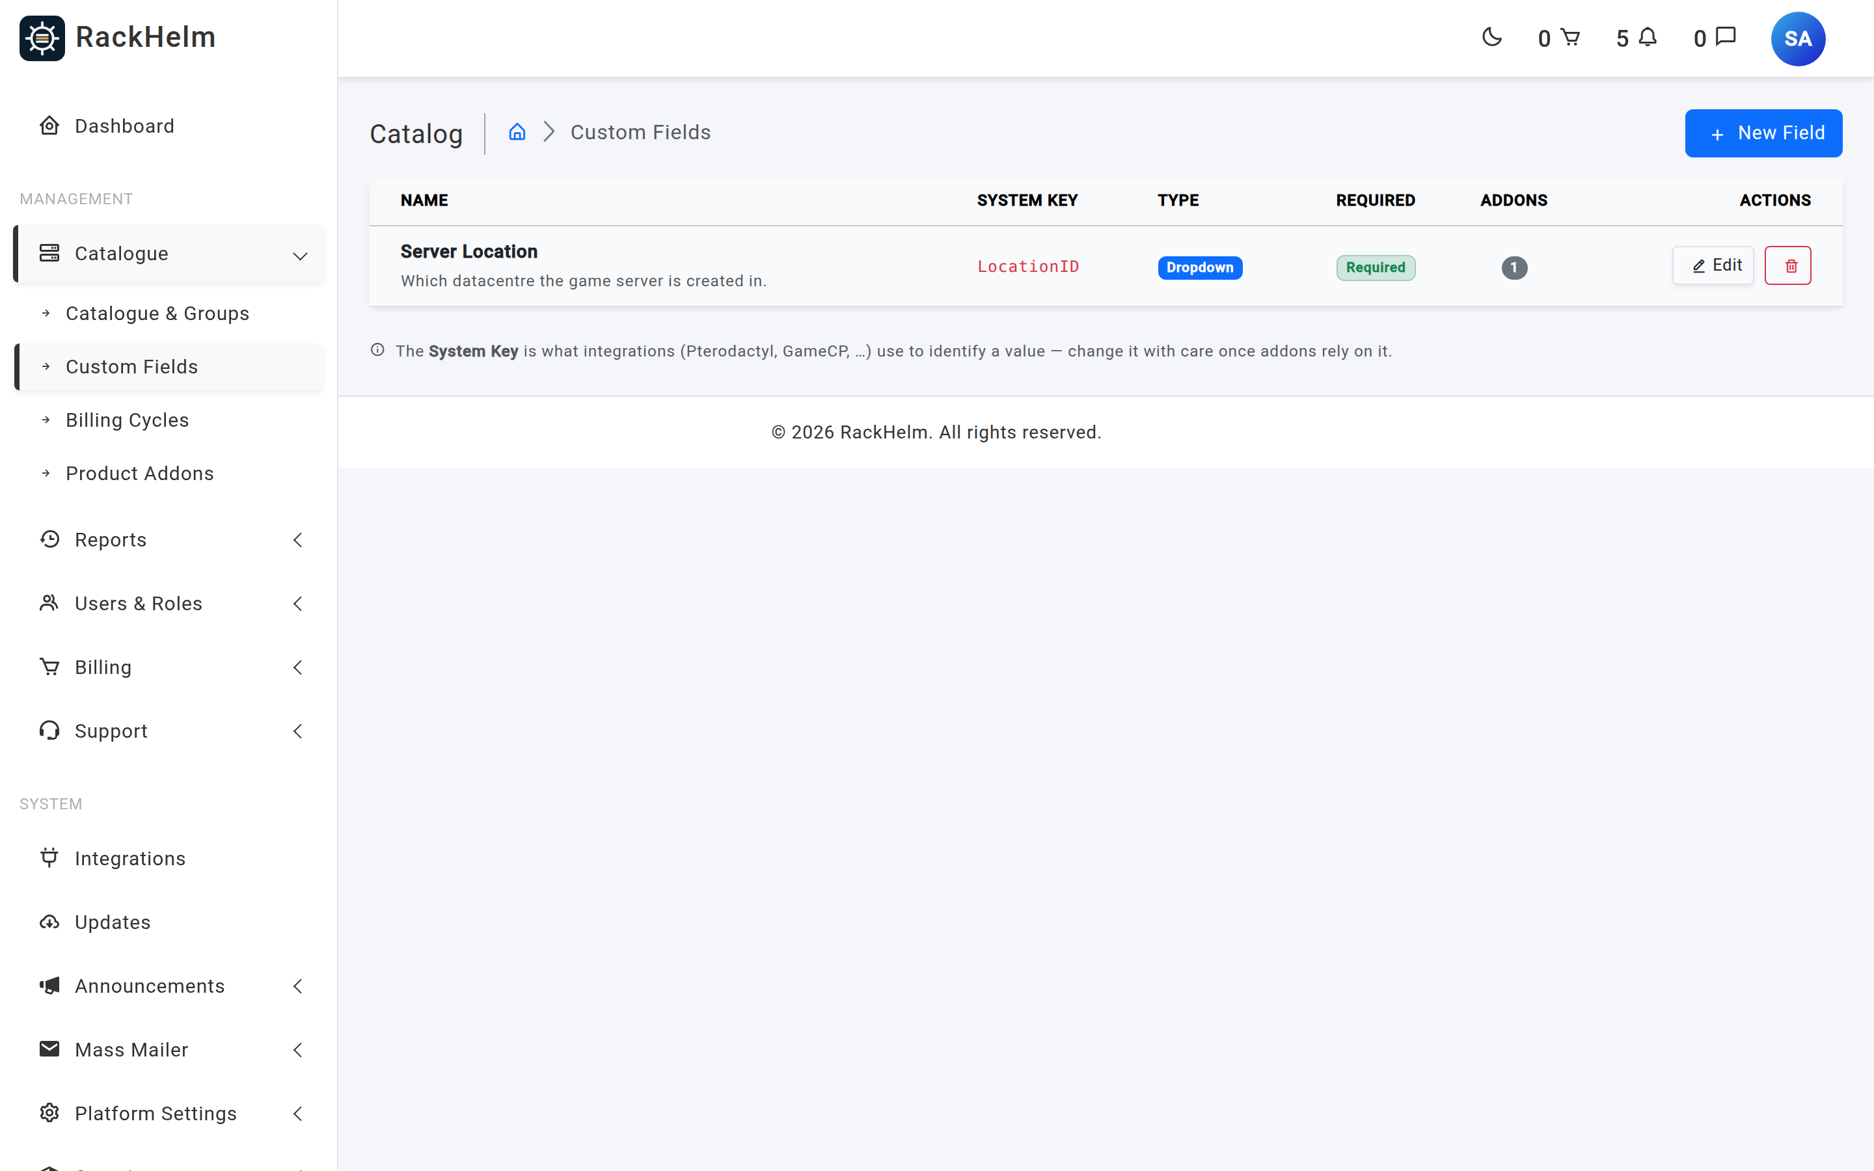Image resolution: width=1874 pixels, height=1171 pixels.
Task: Toggle dark mode moon icon
Action: point(1491,37)
